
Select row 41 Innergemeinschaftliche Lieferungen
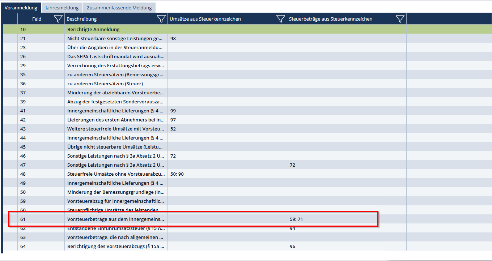tap(115, 111)
